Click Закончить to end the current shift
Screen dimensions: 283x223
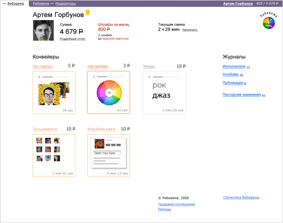pos(188,30)
